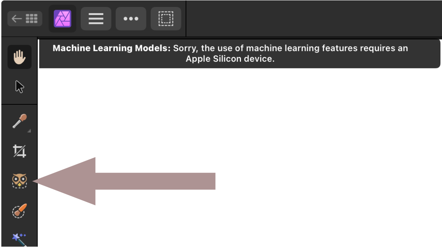Click the 'Apple Silicon device' message text
The image size is (442, 248).
tap(230, 59)
